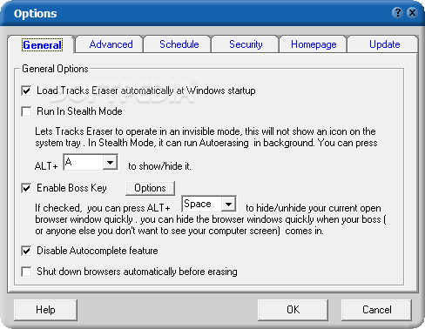Screen dimensions: 425x329
Task: Click the 'Disable Autocomplete feature' label text
Action: (x=98, y=251)
